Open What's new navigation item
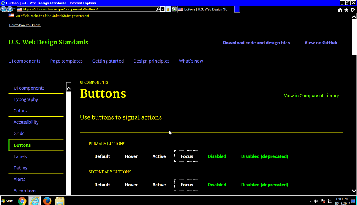 (191, 61)
